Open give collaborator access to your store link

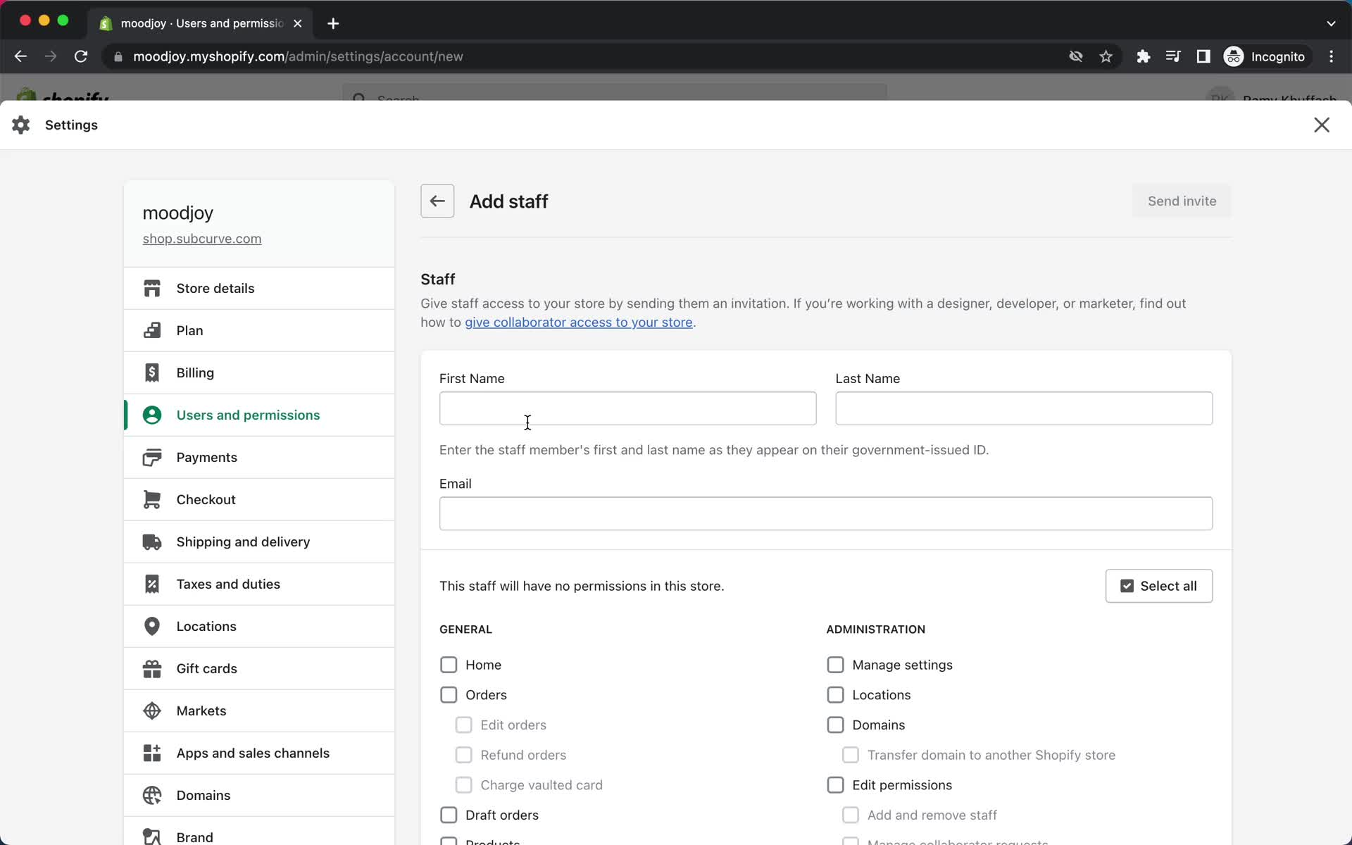point(578,323)
